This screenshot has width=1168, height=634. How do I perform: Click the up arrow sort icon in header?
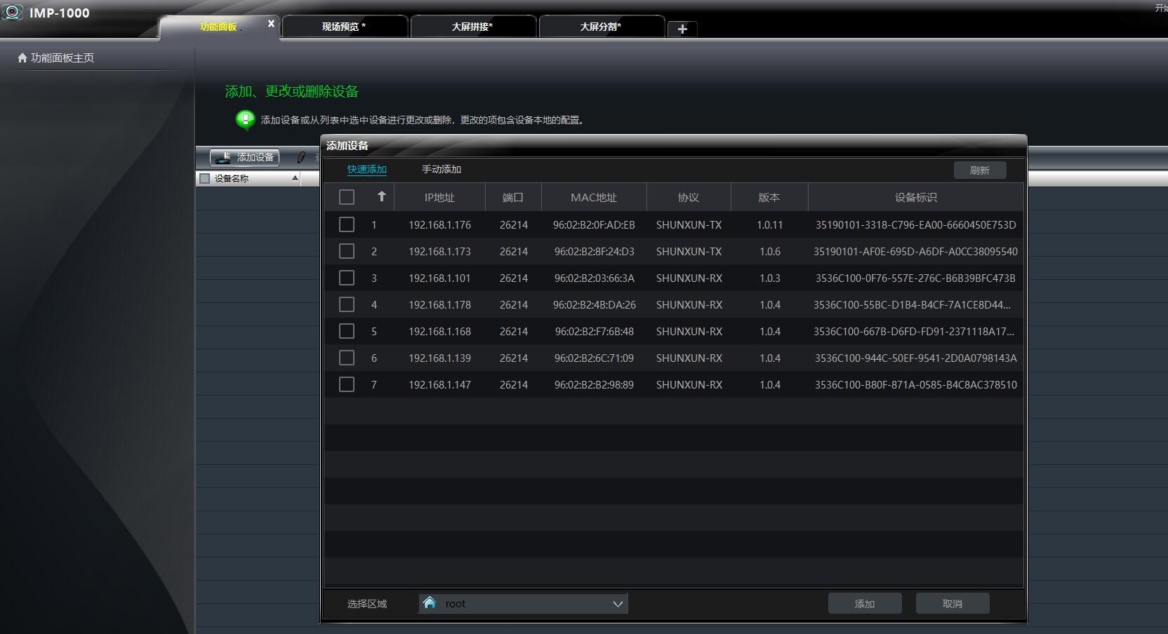pos(381,197)
